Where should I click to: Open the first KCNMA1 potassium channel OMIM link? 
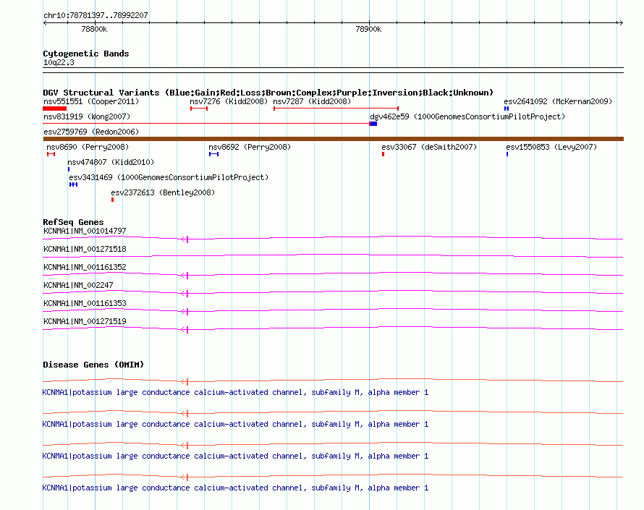235,393
